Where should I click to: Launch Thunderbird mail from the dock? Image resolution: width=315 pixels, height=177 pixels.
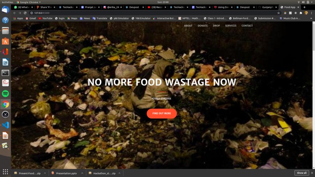pyautogui.click(x=5, y=10)
